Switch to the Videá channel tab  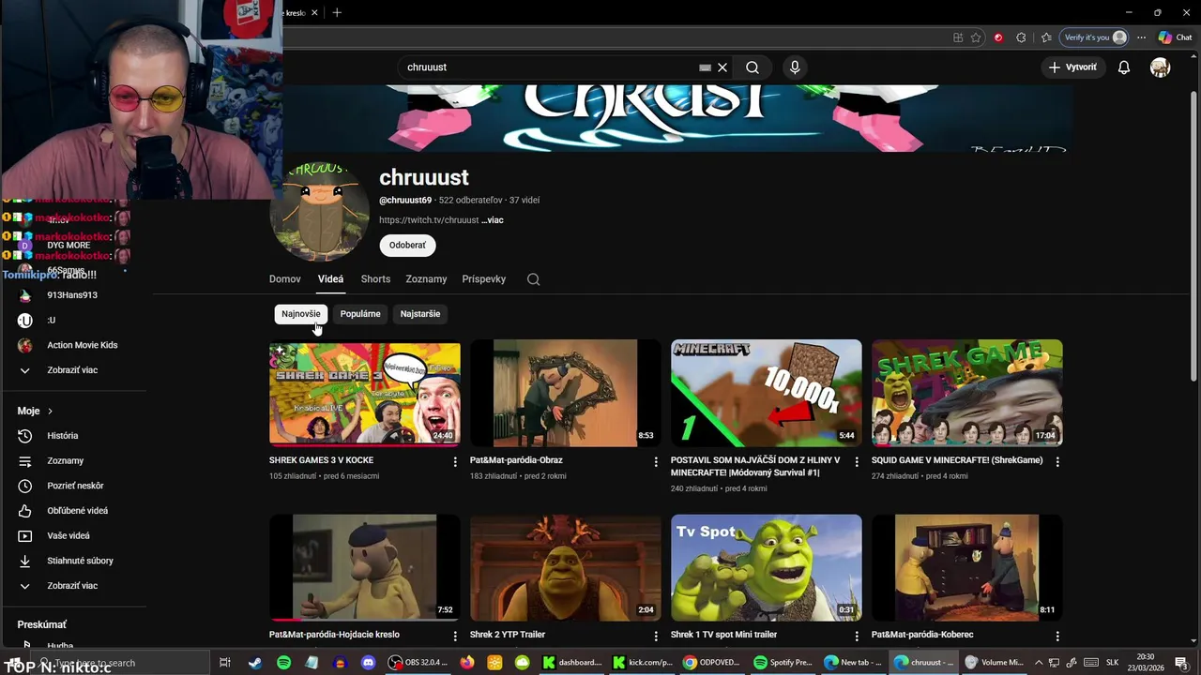[330, 279]
